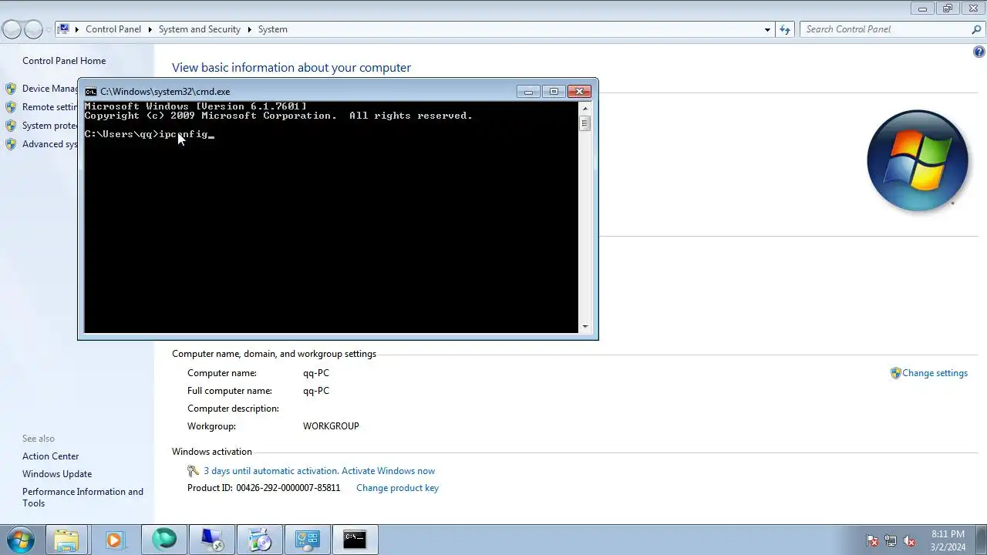Refresh the Control Panel address bar
The width and height of the screenshot is (987, 555).
tap(785, 29)
